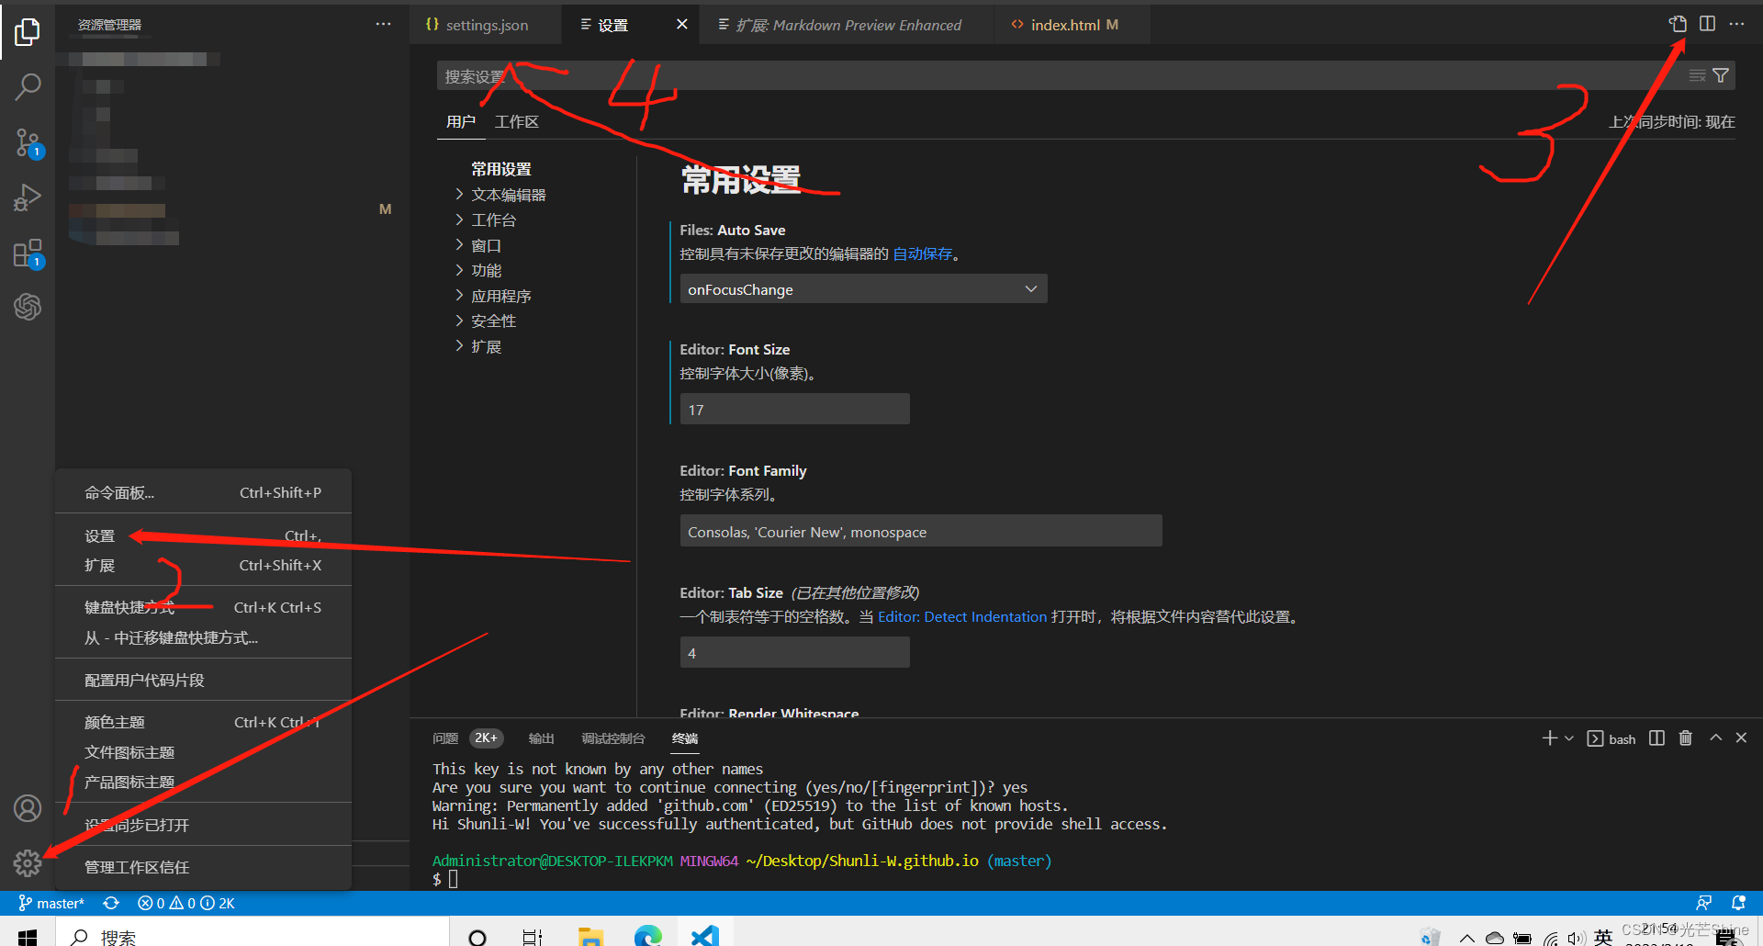Add a new terminal with plus icon
Image resolution: width=1763 pixels, height=946 pixels.
pos(1549,738)
